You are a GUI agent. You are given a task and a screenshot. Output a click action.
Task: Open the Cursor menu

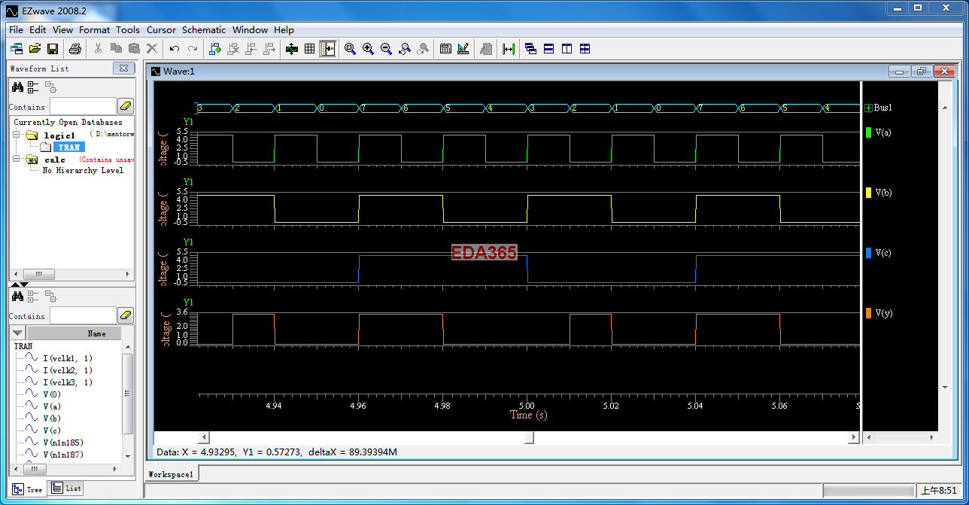161,30
